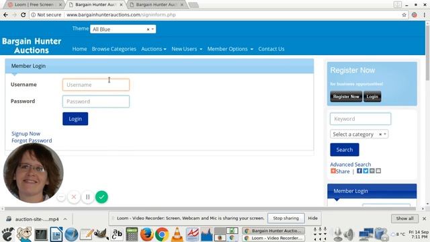
Task: Open Contact Us page
Action: click(271, 49)
